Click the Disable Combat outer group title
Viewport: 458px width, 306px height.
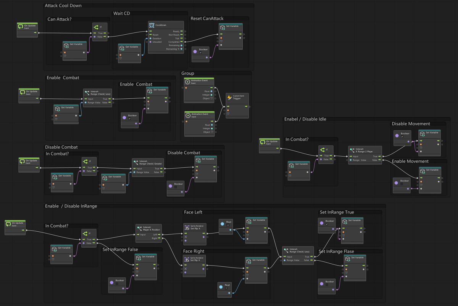point(61,147)
